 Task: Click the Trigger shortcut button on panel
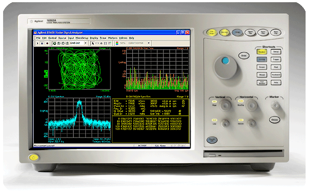[276, 59]
